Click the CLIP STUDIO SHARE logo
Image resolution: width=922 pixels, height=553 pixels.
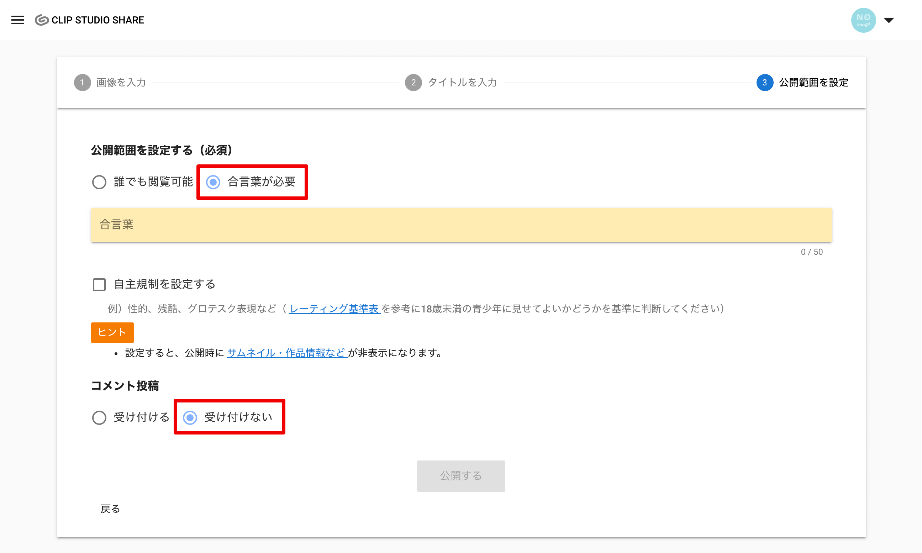click(x=89, y=20)
